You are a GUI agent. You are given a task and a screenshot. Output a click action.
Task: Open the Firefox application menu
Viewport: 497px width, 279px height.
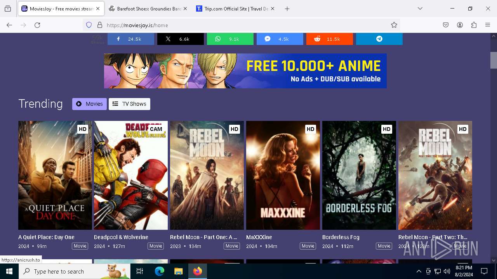(x=488, y=25)
